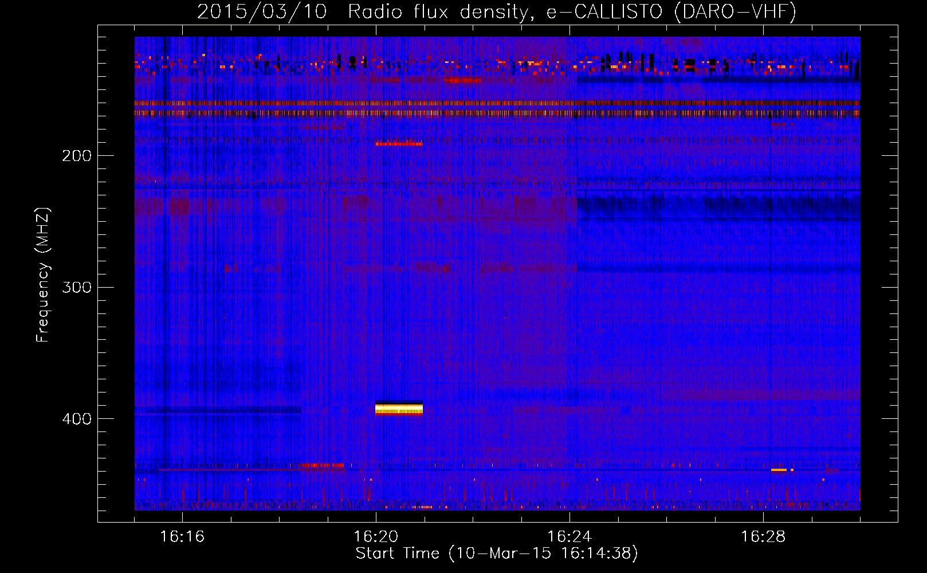Click the "Frequency (MHZ)" axis label
The image size is (927, 573).
pyautogui.click(x=43, y=274)
